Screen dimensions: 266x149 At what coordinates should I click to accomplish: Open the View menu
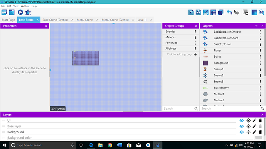pyautogui.click(x=16, y=6)
